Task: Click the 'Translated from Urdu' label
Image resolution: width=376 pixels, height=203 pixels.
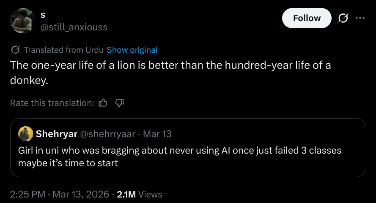Action: click(63, 50)
